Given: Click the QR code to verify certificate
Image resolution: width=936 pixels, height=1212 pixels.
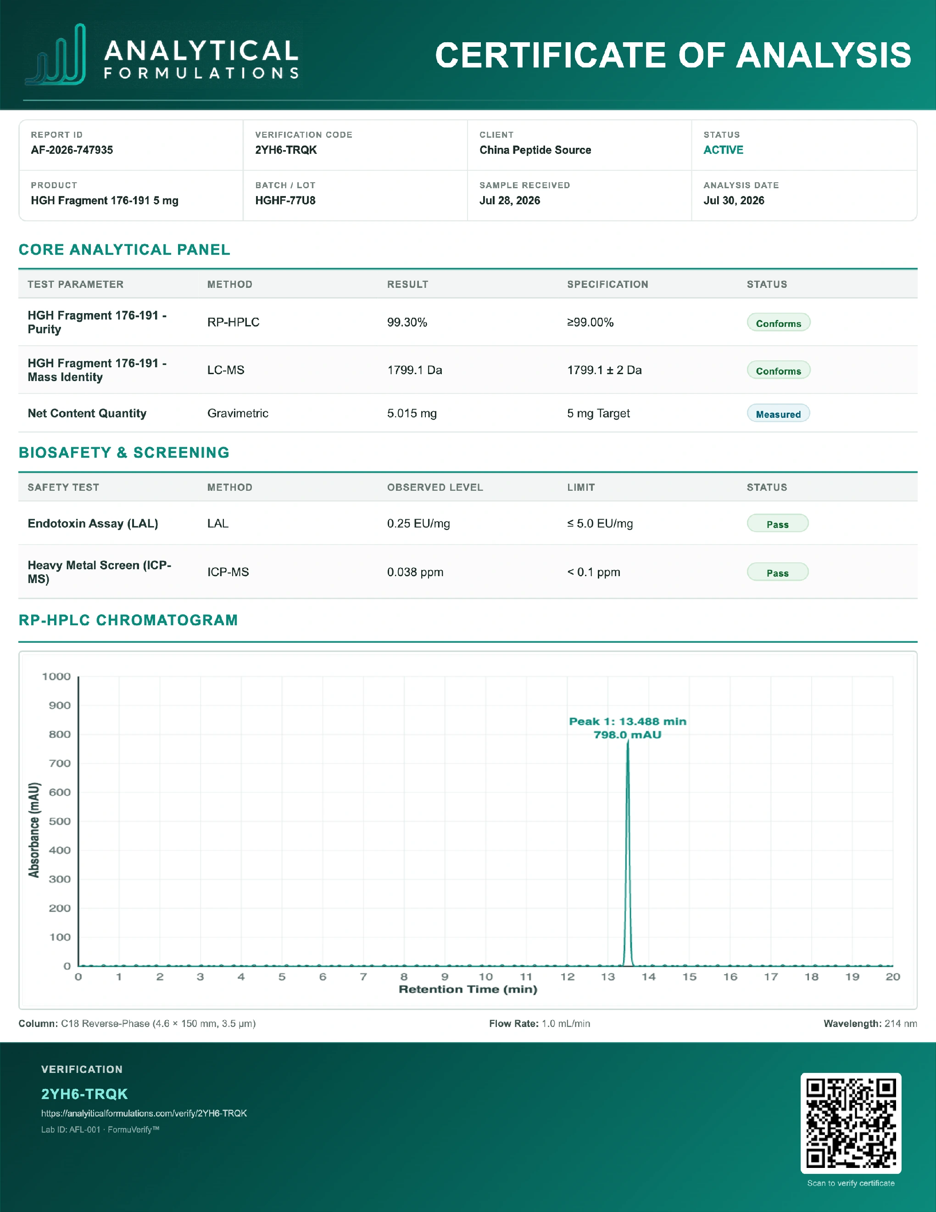Looking at the screenshot, I should (851, 1122).
